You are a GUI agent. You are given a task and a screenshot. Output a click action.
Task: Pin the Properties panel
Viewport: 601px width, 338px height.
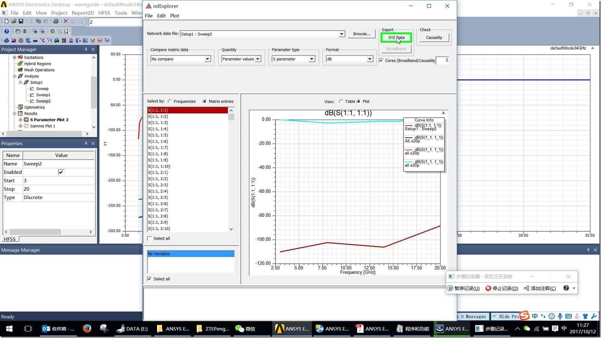click(x=86, y=143)
